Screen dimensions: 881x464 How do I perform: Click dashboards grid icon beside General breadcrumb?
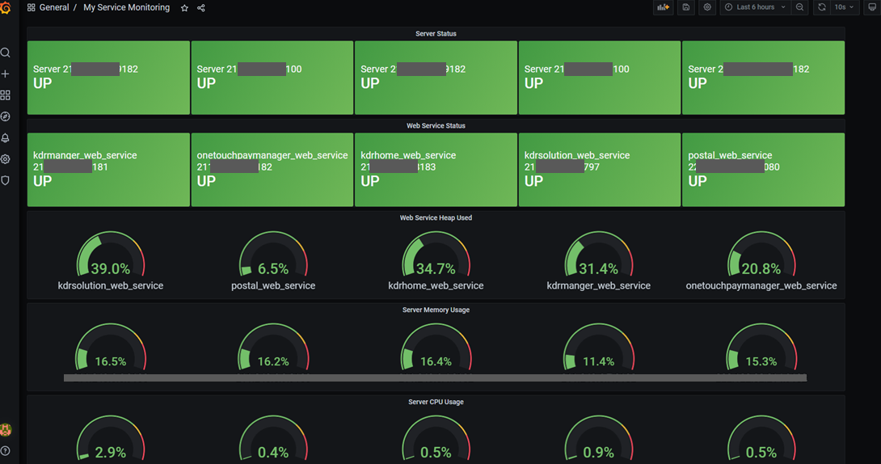[32, 8]
